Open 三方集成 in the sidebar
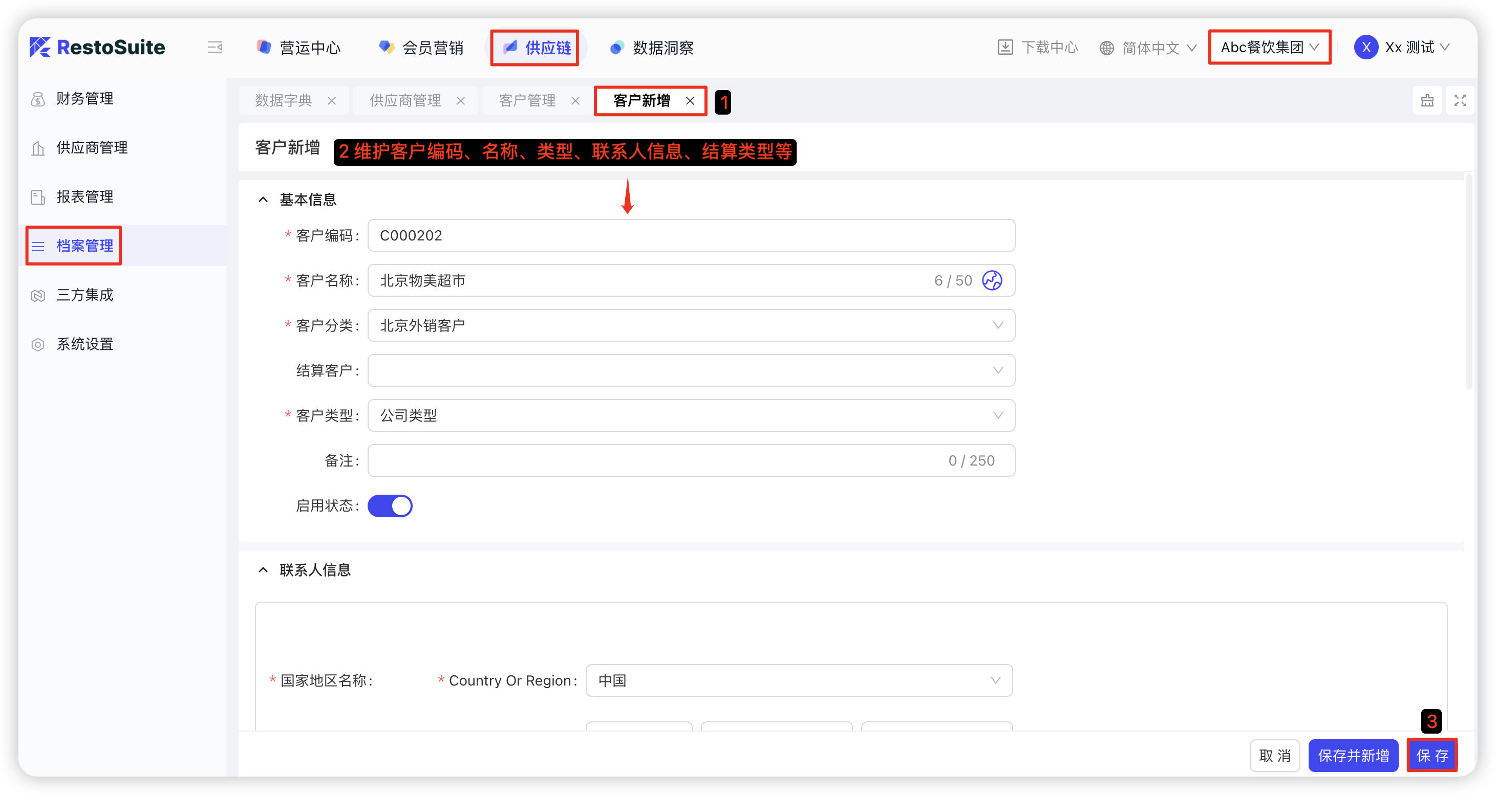 click(x=85, y=295)
